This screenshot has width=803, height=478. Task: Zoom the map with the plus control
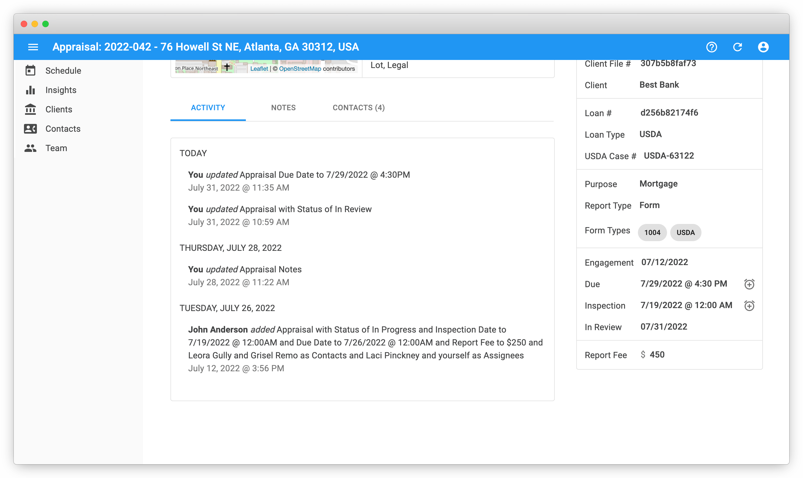click(x=228, y=67)
